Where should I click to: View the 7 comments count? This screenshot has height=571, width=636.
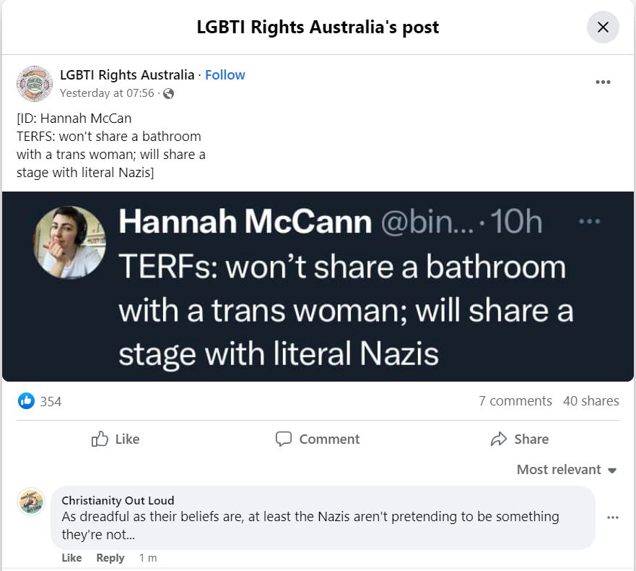tap(515, 401)
